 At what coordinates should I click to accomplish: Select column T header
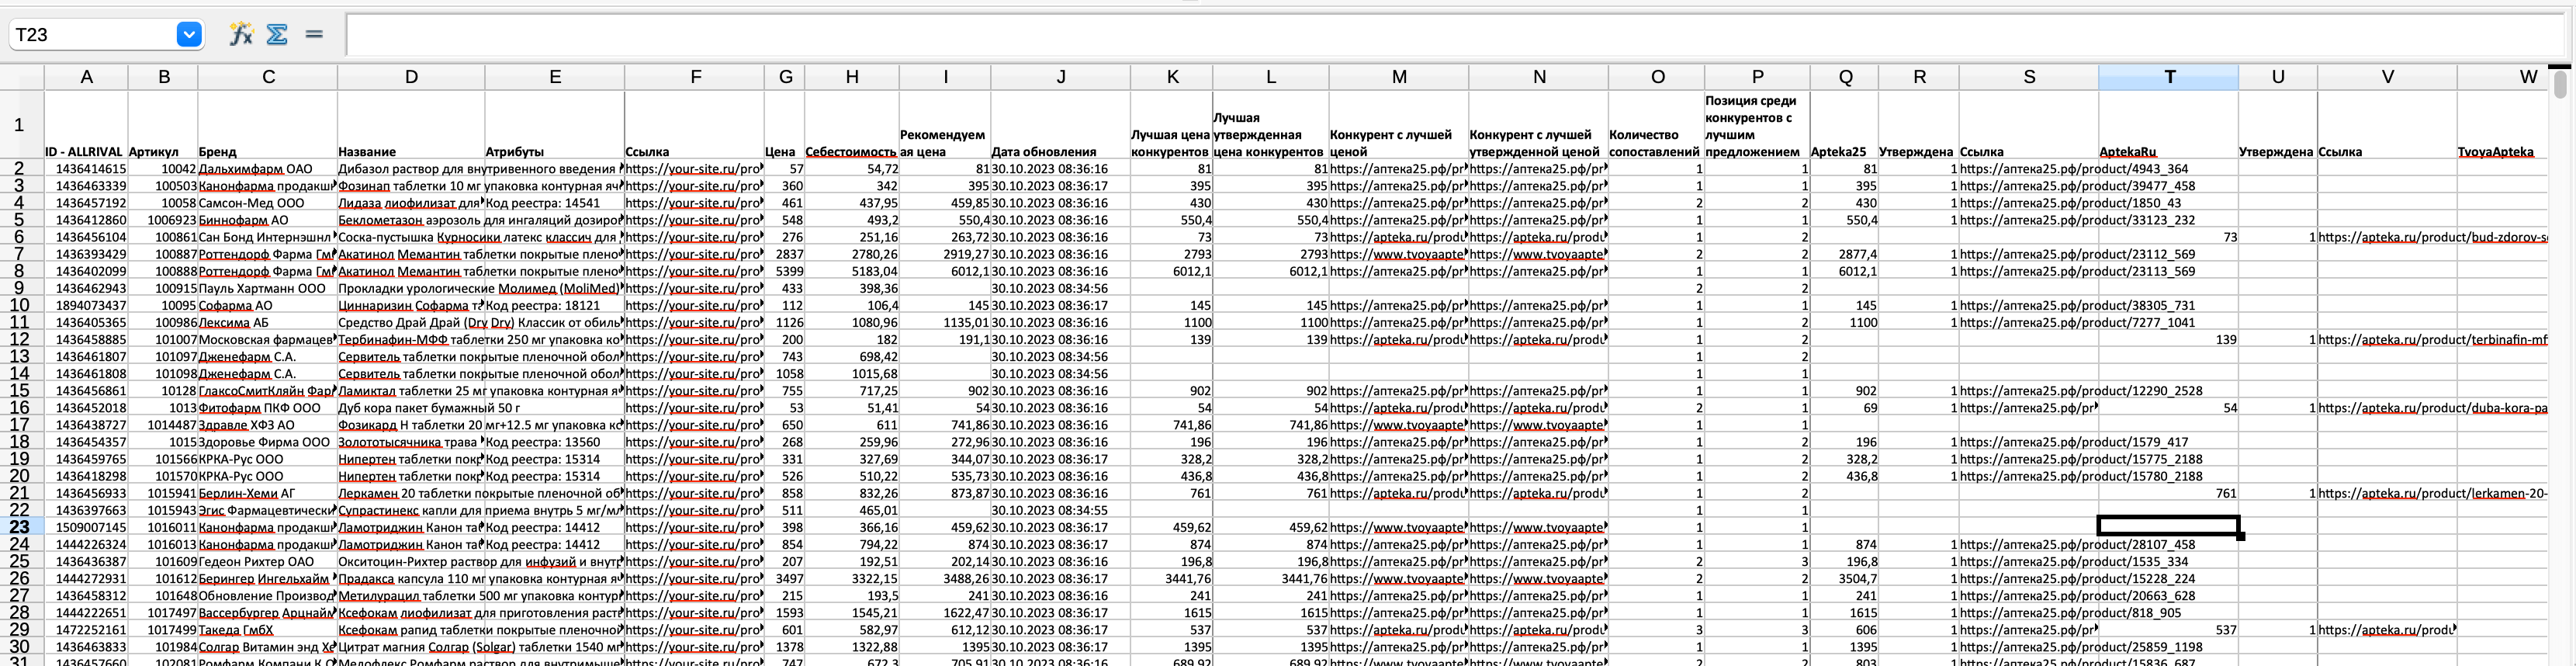click(2168, 77)
